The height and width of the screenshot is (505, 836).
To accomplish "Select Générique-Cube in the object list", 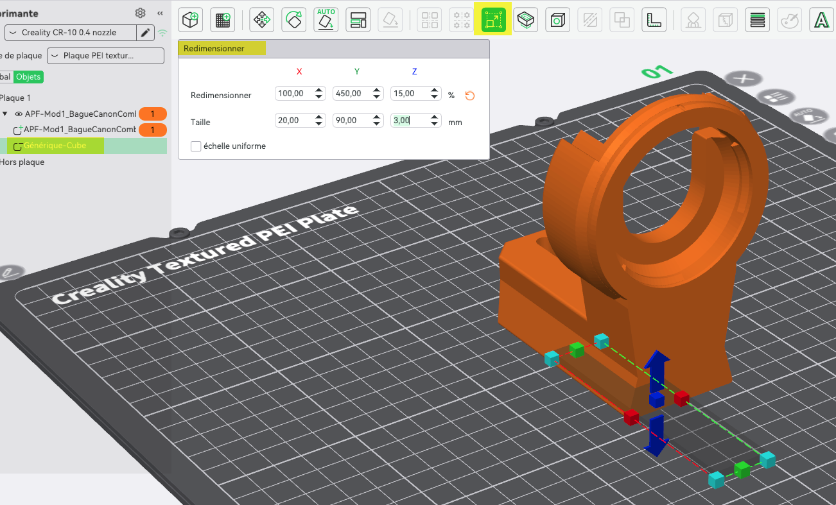I will [x=55, y=146].
